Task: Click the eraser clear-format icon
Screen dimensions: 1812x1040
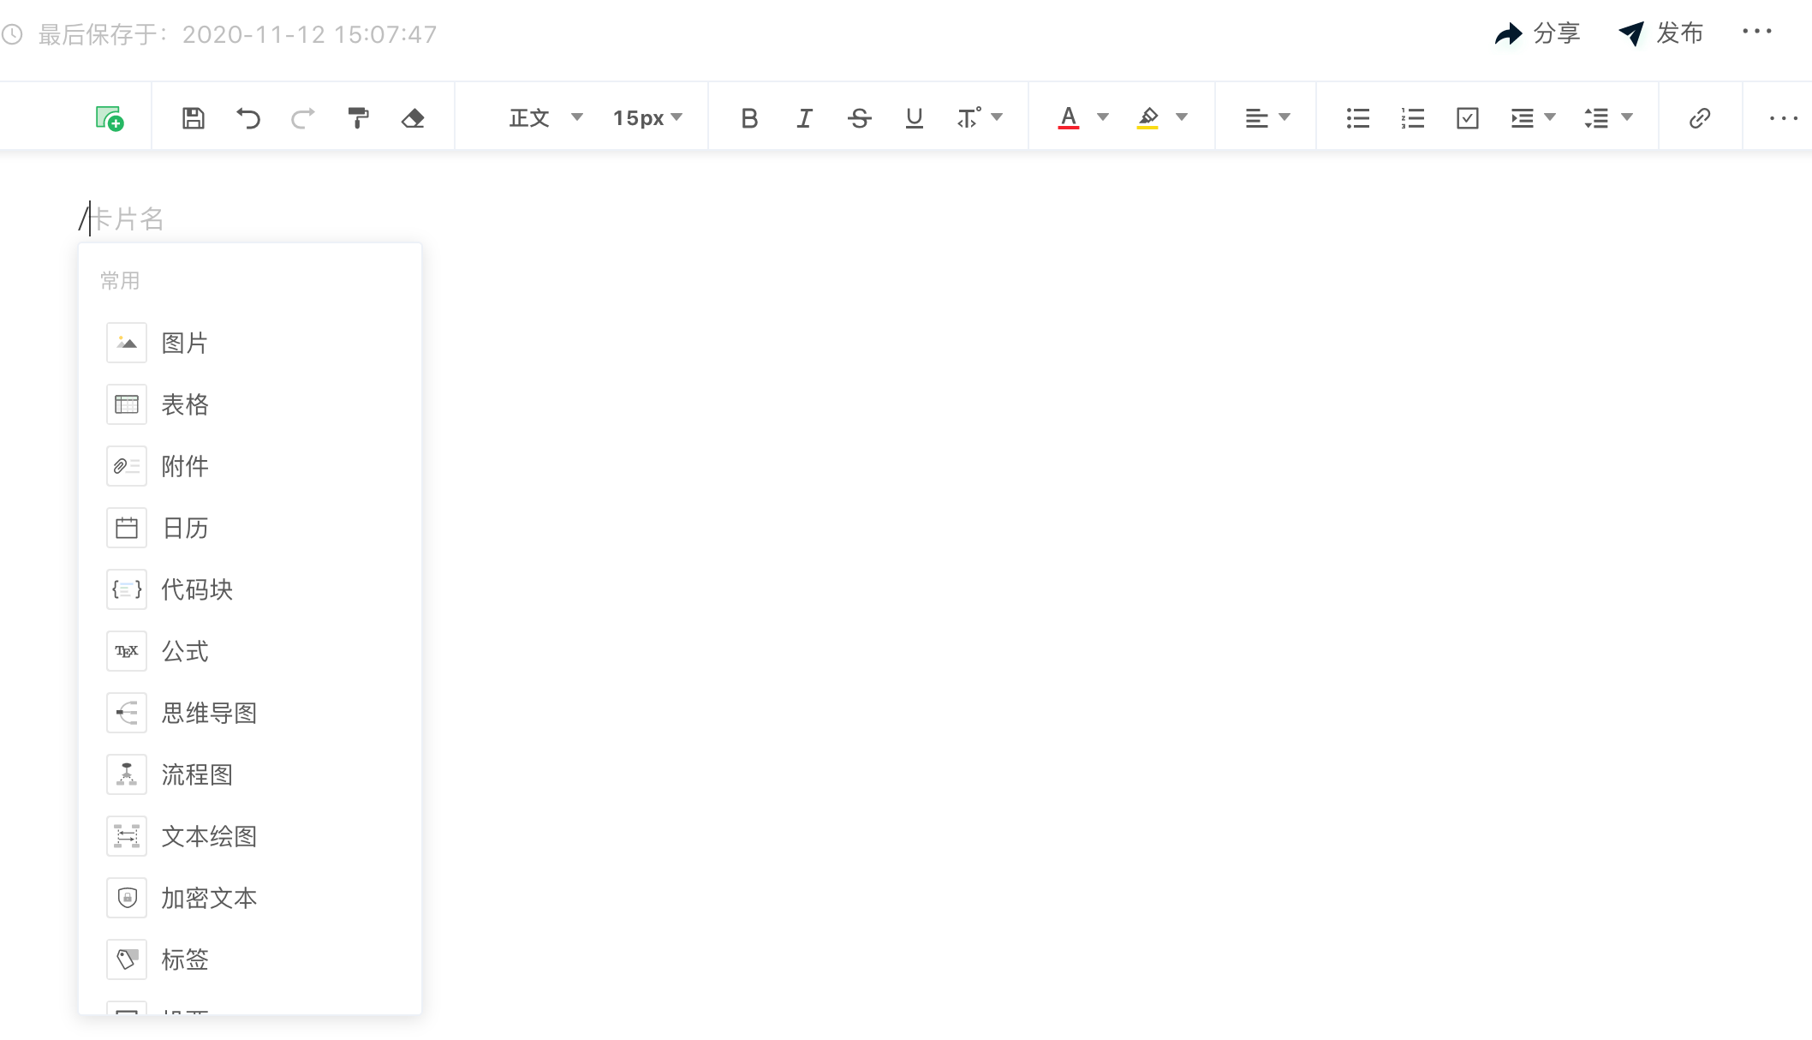Action: 413,118
